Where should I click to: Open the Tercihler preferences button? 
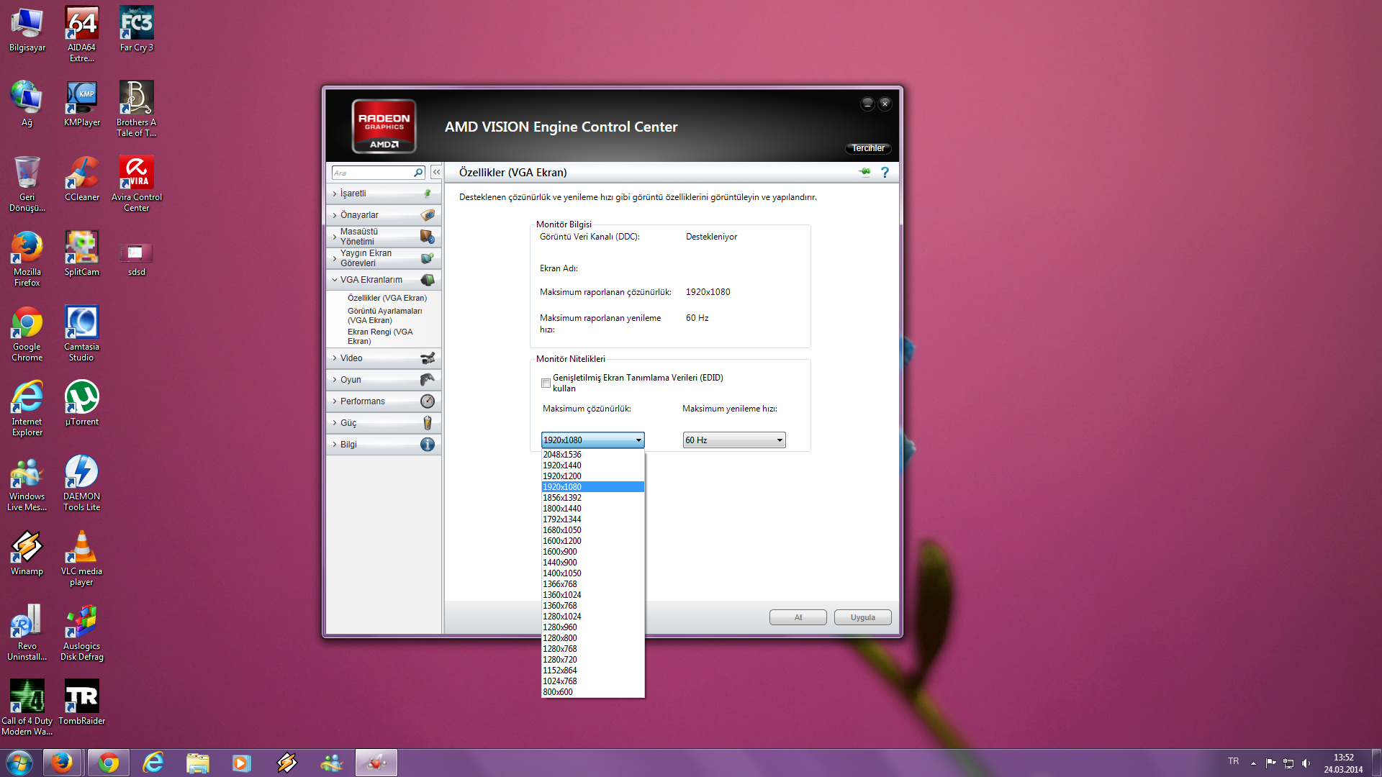click(x=868, y=148)
